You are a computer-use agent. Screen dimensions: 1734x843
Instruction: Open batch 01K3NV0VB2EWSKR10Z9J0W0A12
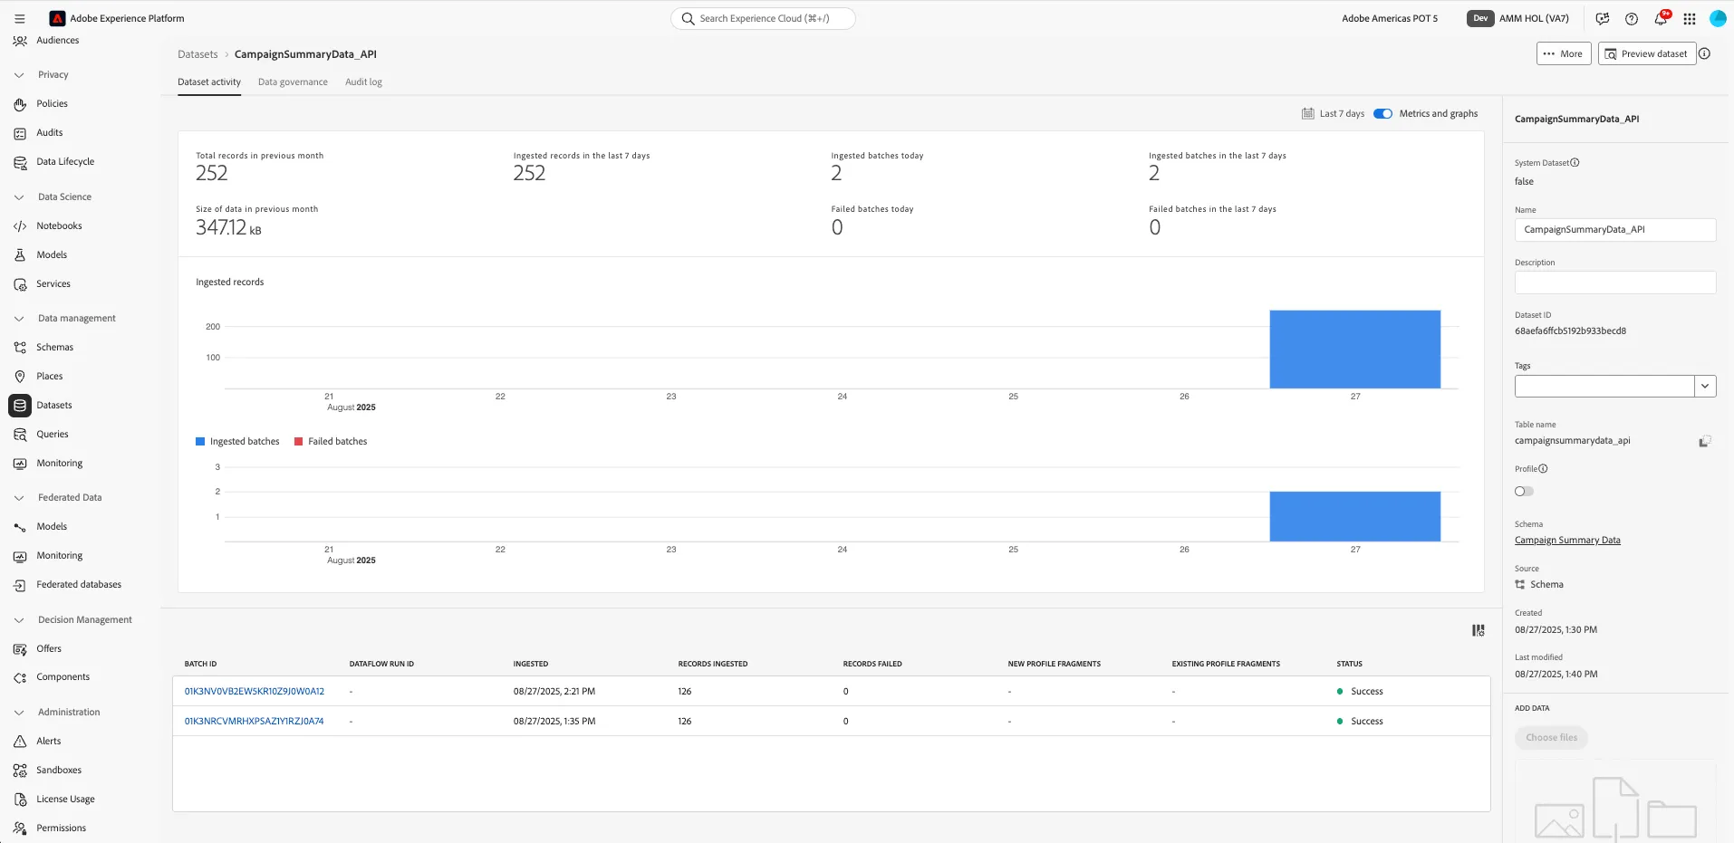(x=255, y=692)
